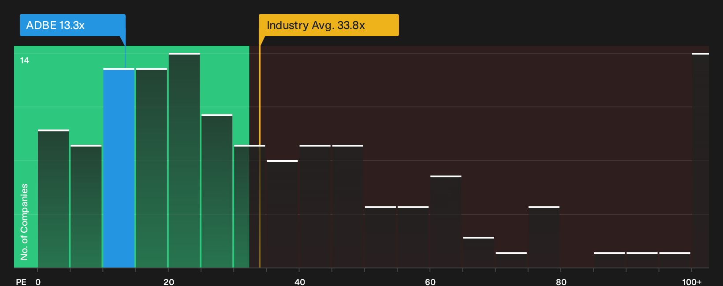Click the histogram bar for PE 35-40

click(x=283, y=214)
